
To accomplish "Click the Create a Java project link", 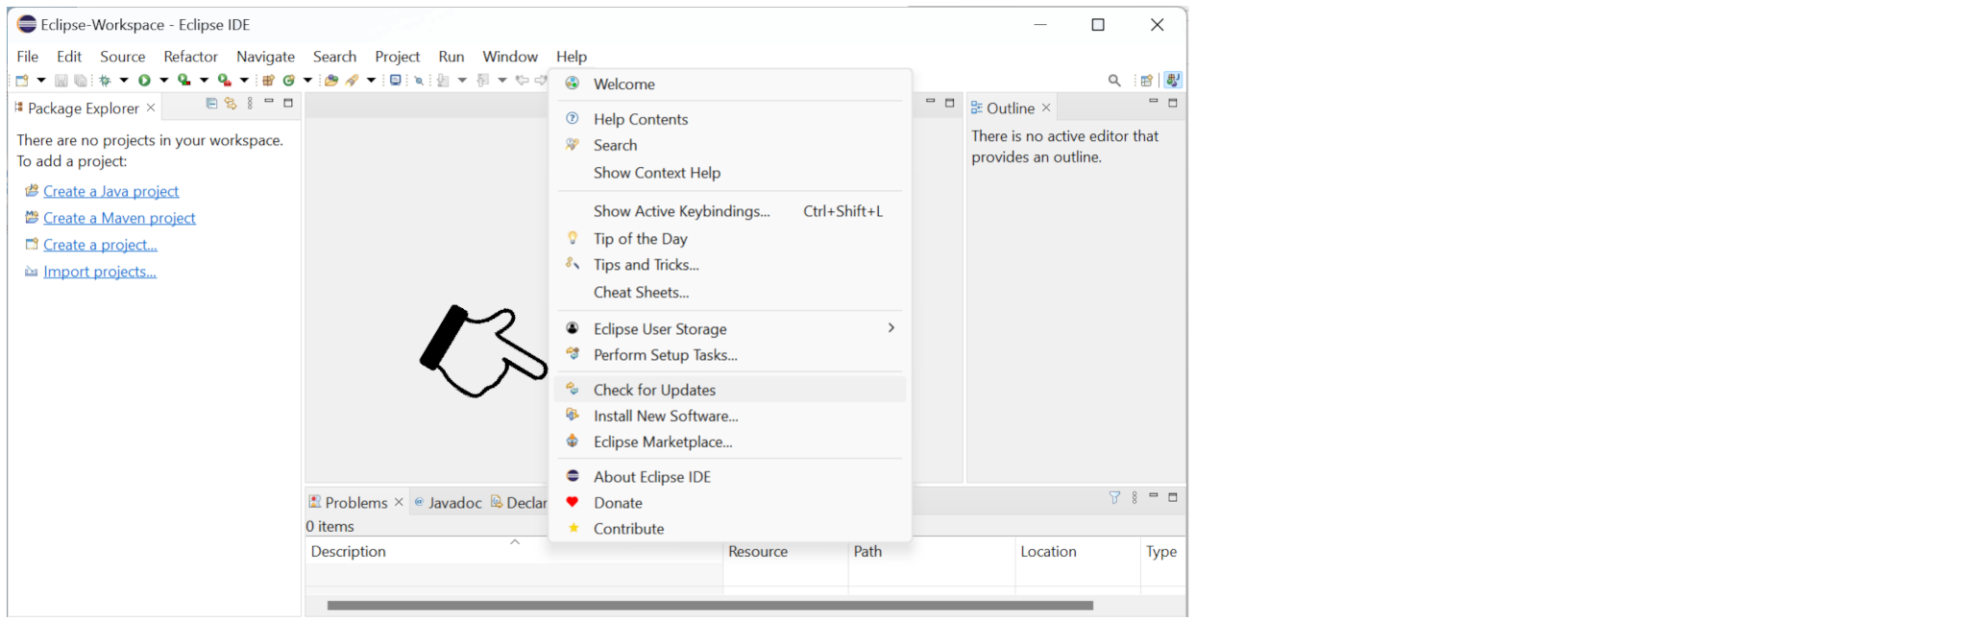I will [111, 191].
